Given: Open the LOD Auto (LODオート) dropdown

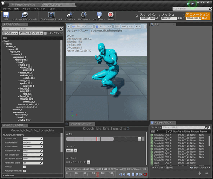Looking at the screenshot, I should pyautogui.click(x=127, y=26).
